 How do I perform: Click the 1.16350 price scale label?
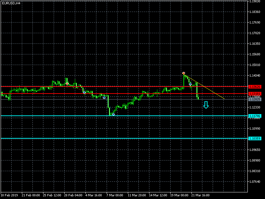click(255, 44)
